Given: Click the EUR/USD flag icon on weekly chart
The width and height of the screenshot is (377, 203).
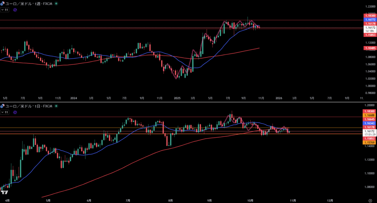Looking at the screenshot, I should click(x=2, y=3).
